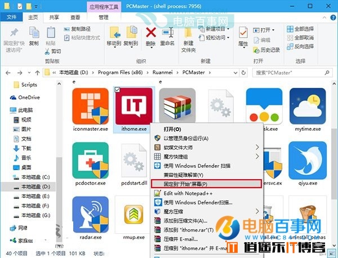
Task: Click the Forward navigation arrow
Action: click(20, 73)
